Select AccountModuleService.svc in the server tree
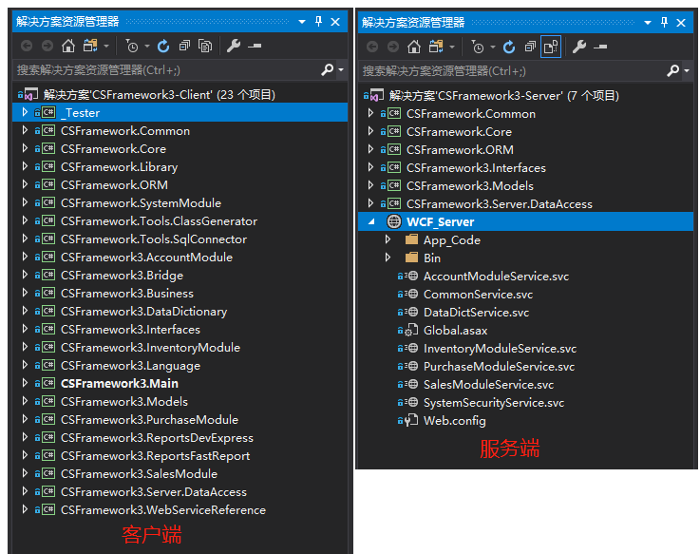This screenshot has width=700, height=554. pyautogui.click(x=496, y=277)
